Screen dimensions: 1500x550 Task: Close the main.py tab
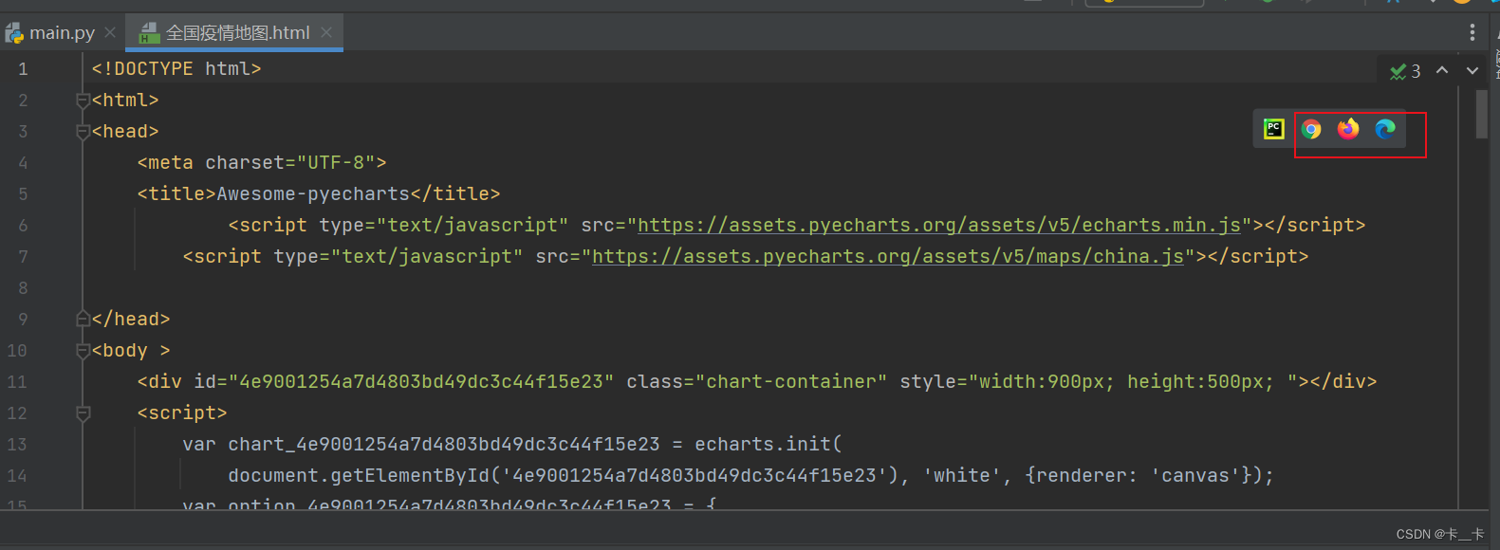coord(110,32)
